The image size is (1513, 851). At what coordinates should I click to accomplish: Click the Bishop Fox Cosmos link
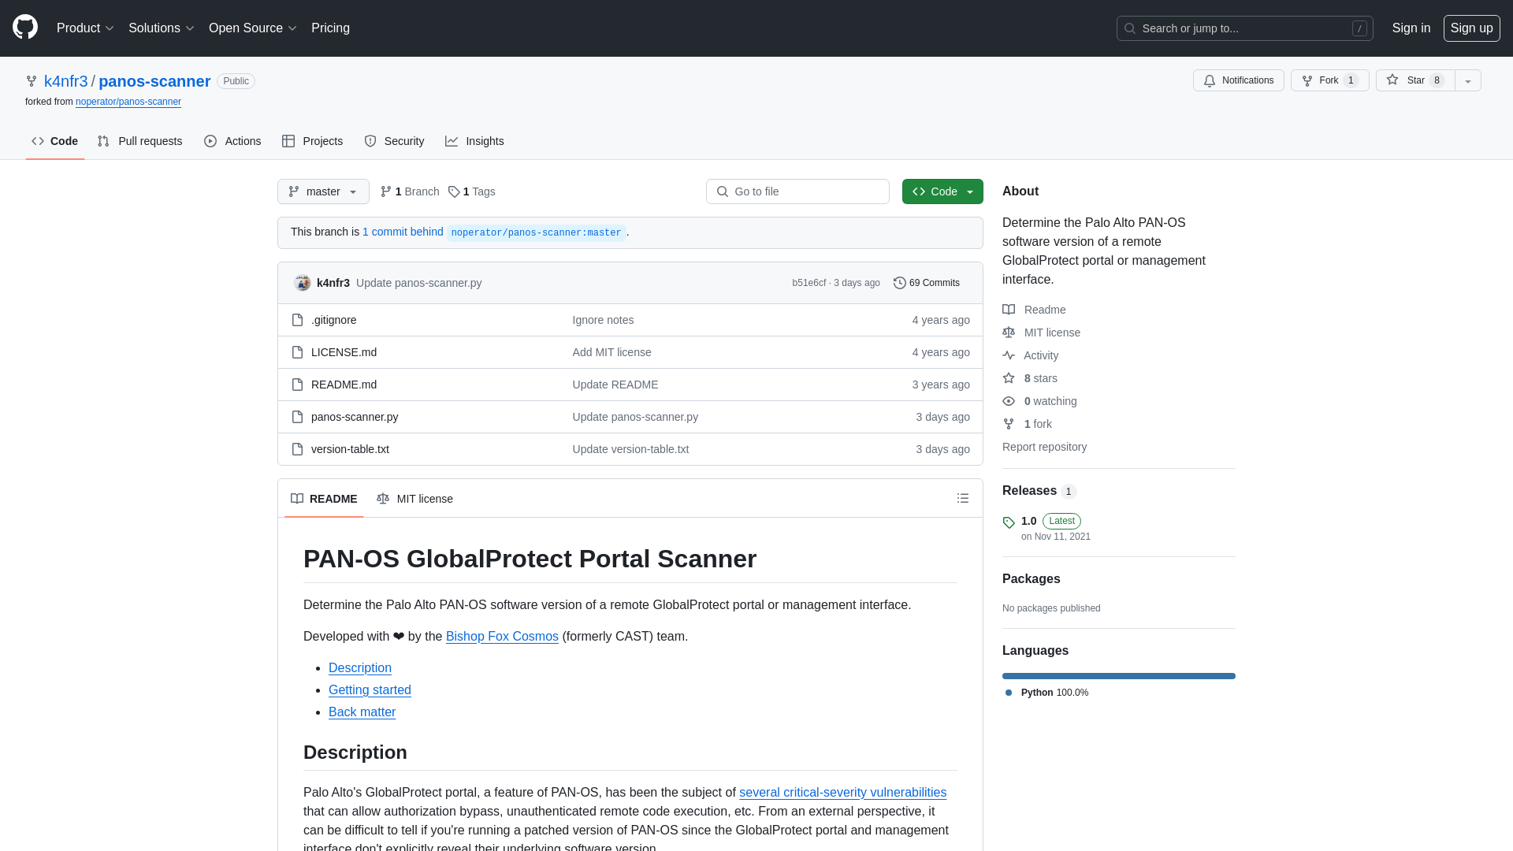[x=502, y=636]
